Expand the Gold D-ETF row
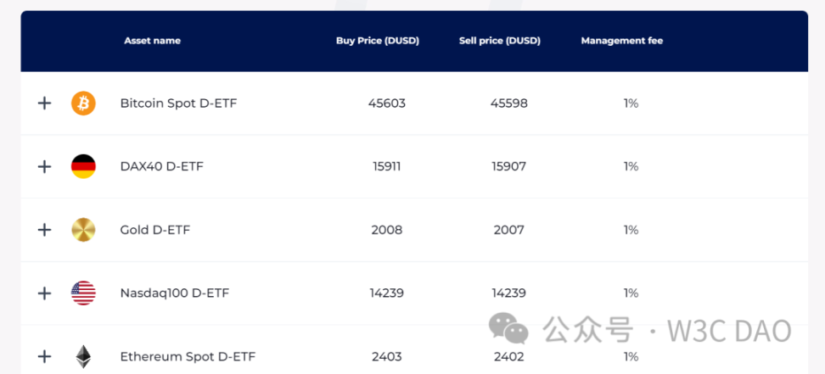The image size is (825, 374). [x=45, y=230]
